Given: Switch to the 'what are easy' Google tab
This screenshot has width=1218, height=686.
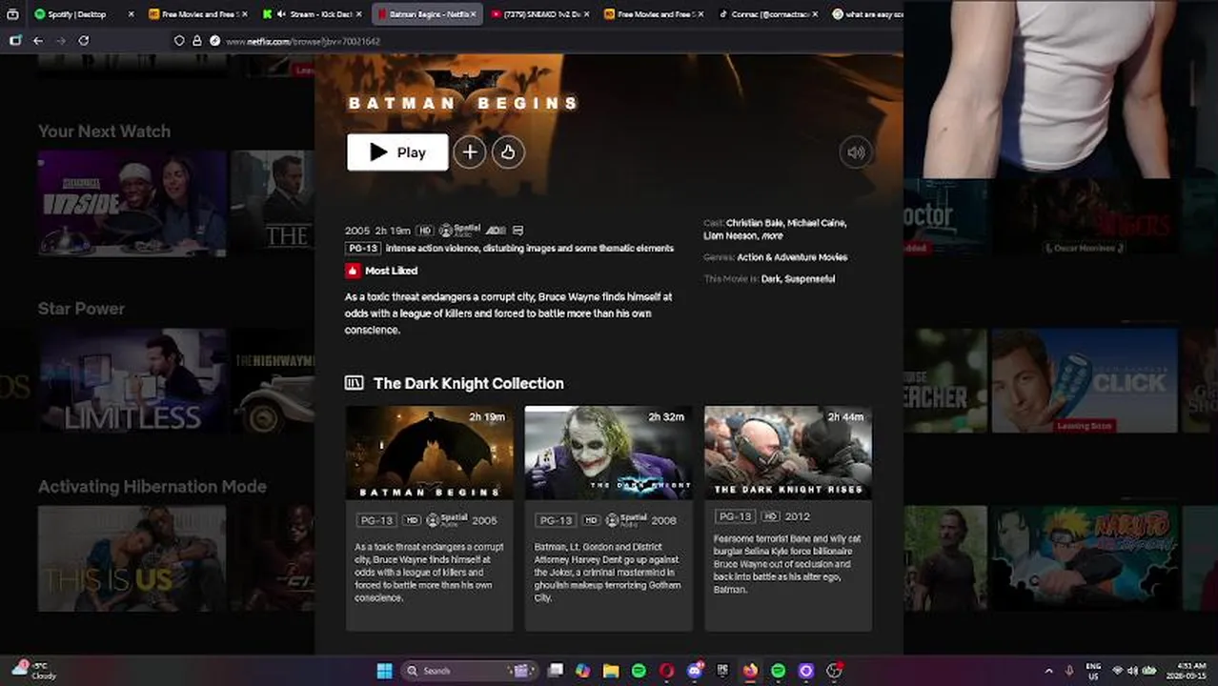Looking at the screenshot, I should 865,14.
